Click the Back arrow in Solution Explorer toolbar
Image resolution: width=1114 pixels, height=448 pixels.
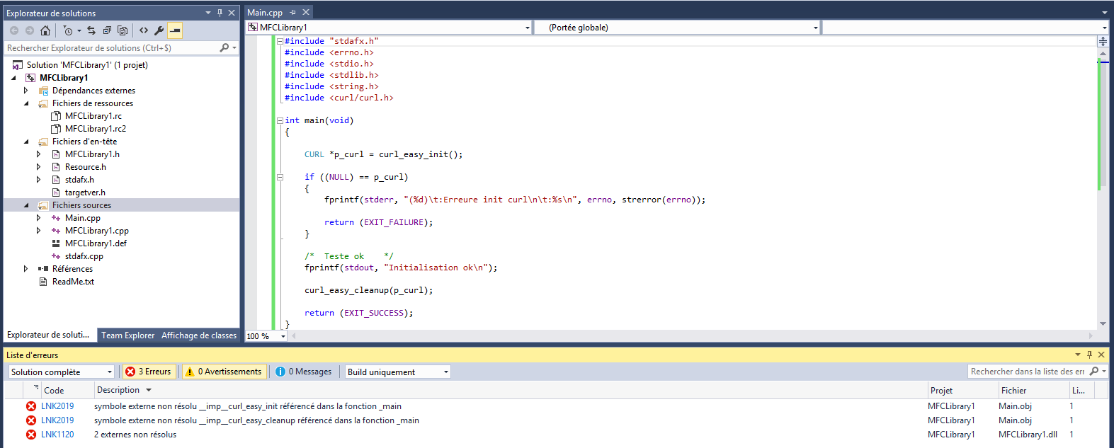pos(14,30)
